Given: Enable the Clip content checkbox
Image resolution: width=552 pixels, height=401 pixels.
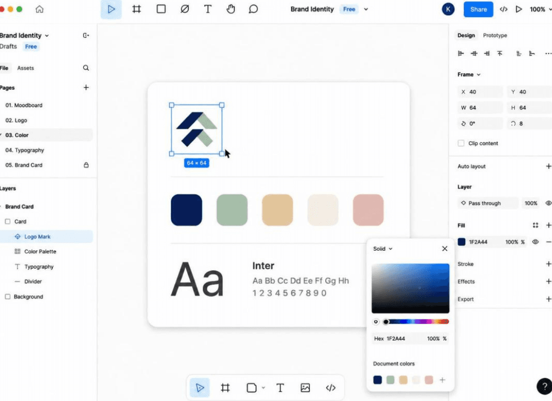Looking at the screenshot, I should (461, 143).
